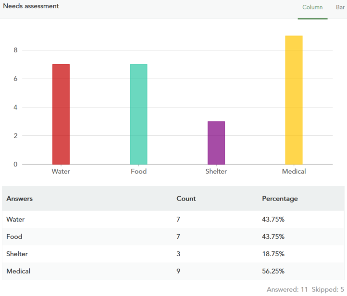Viewport: 347px width, 296px height.
Task: Click the Water label on chart axis
Action: click(x=61, y=171)
